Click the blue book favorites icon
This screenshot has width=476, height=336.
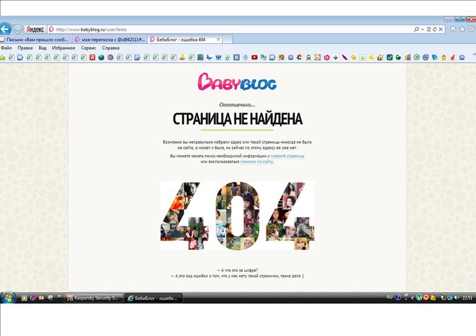click(x=435, y=57)
